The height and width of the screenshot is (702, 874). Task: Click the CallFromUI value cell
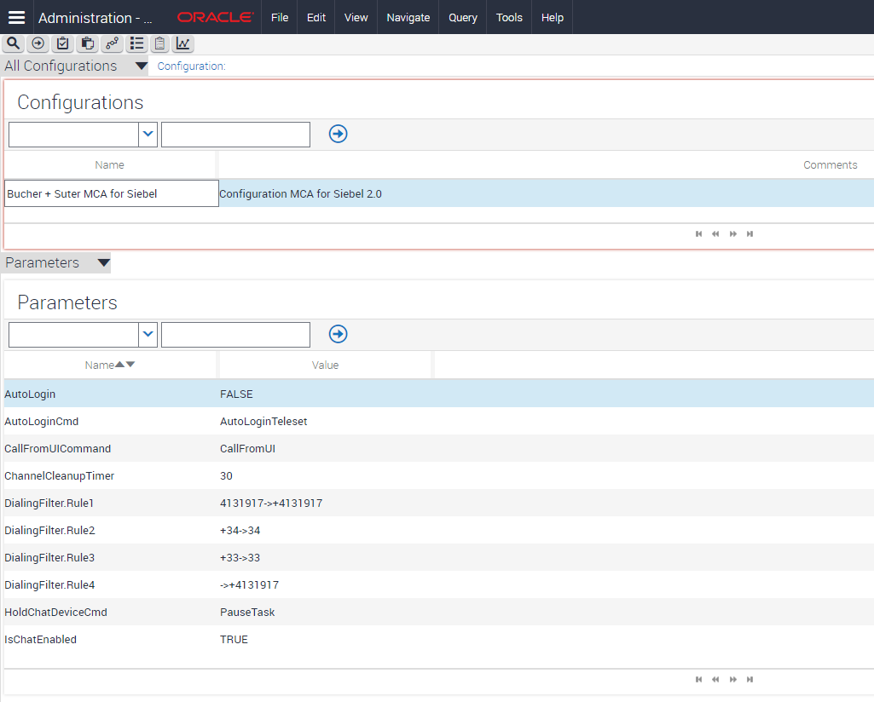point(247,449)
